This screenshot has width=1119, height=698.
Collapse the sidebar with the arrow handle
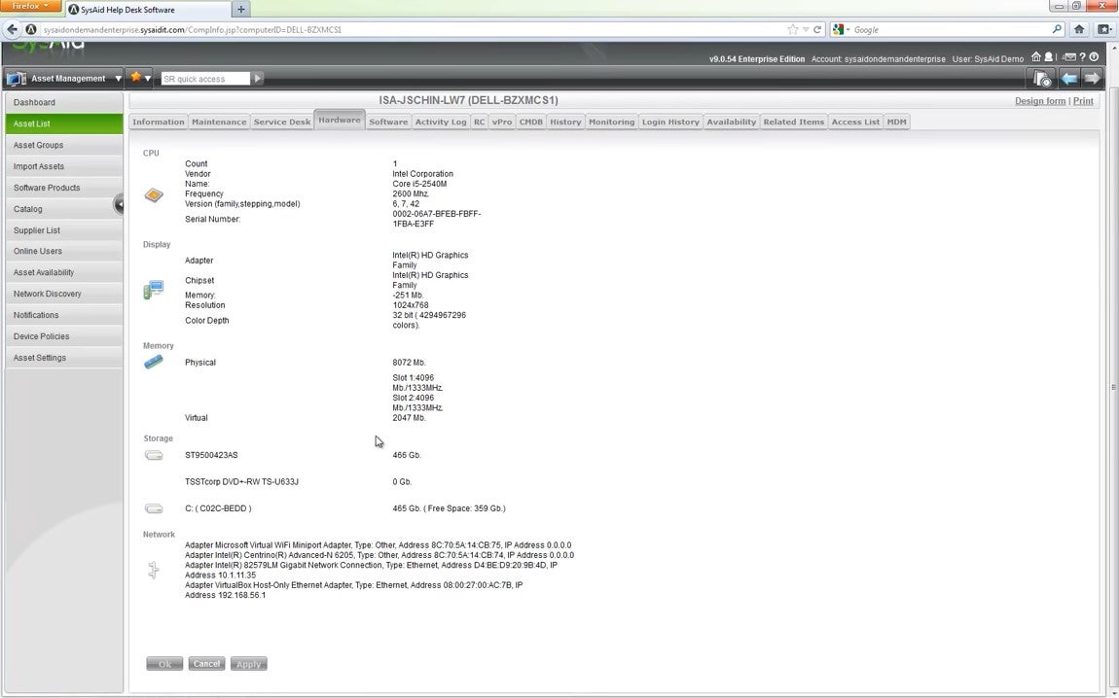click(119, 205)
